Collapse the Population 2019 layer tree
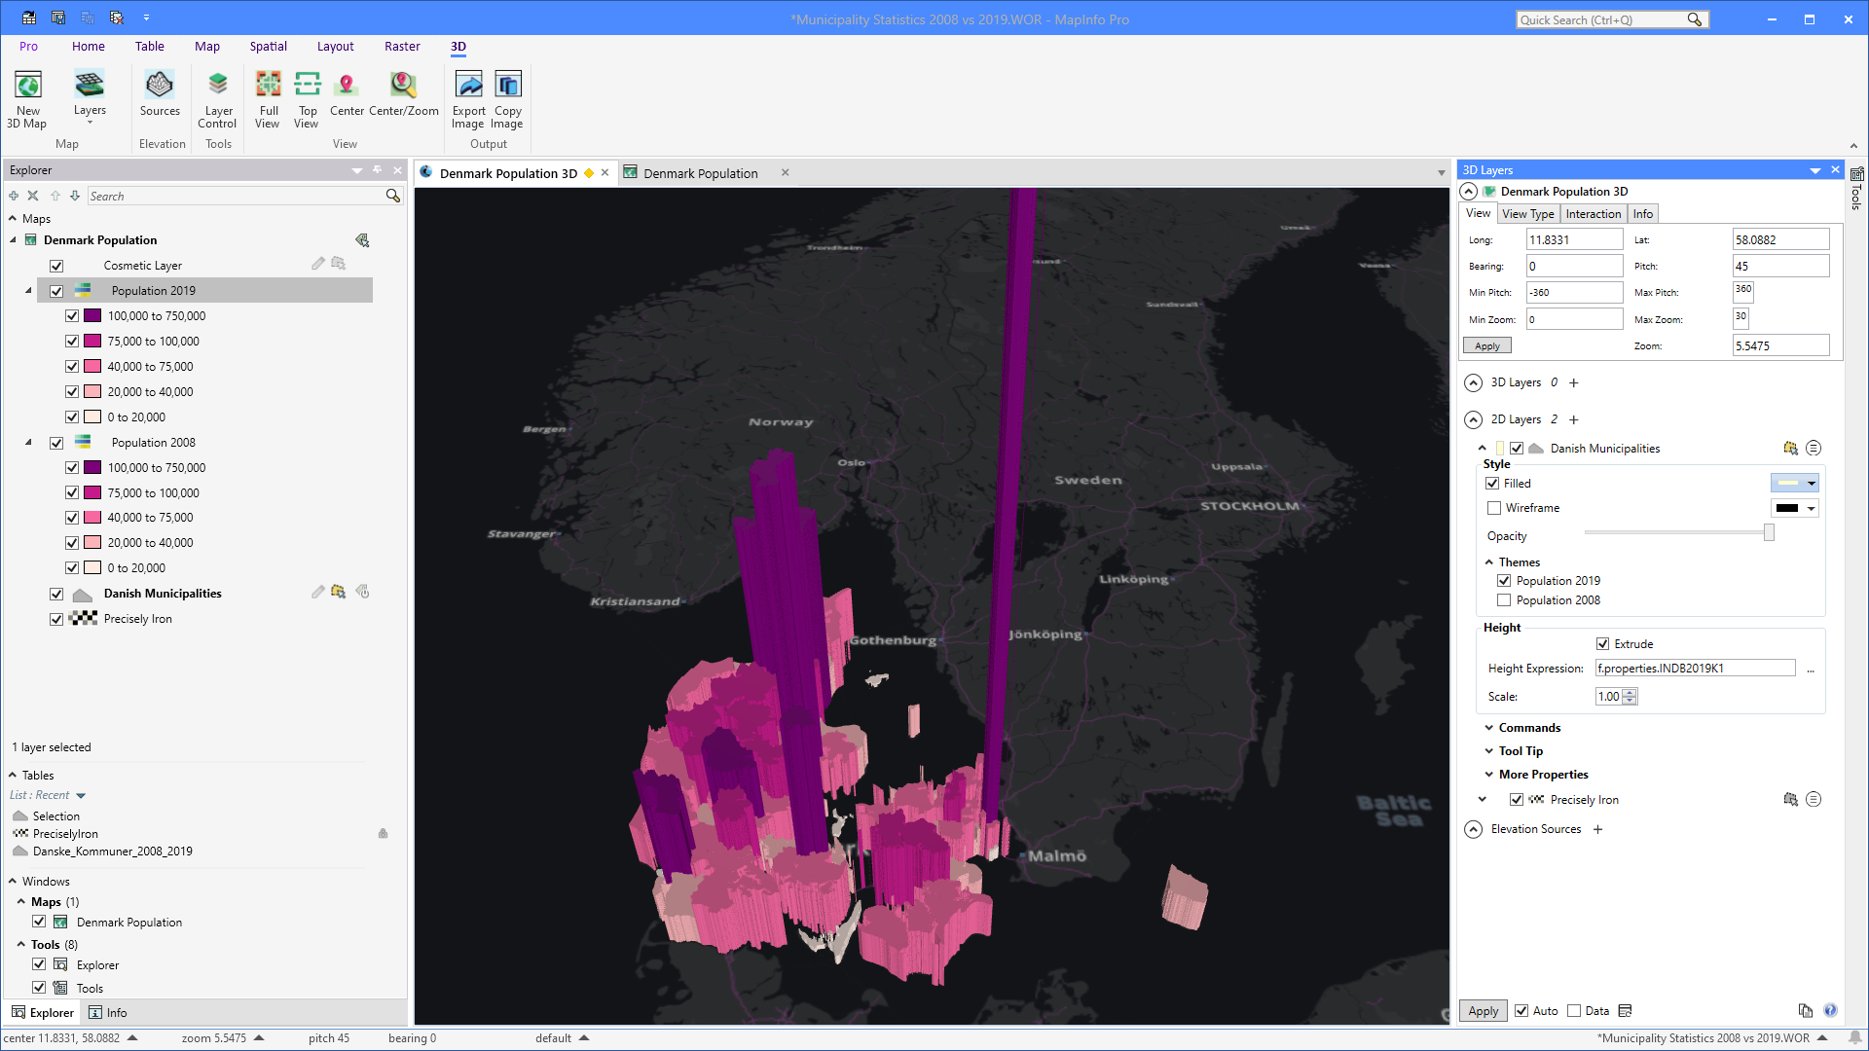1869x1051 pixels. coord(28,290)
